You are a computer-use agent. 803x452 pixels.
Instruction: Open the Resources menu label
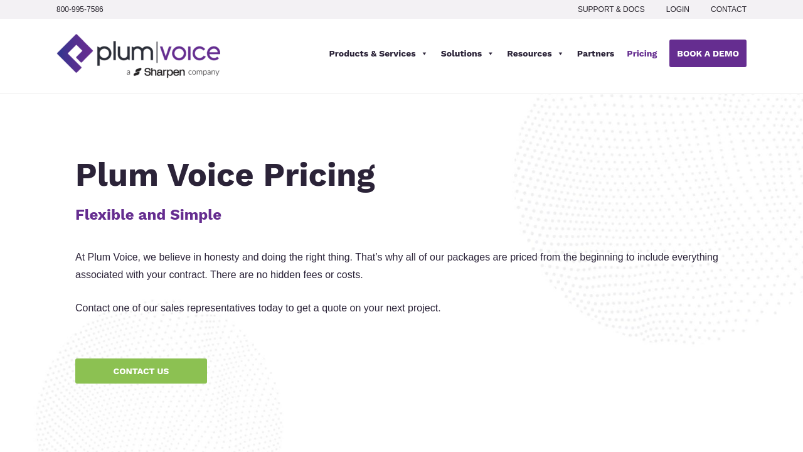coord(529,54)
